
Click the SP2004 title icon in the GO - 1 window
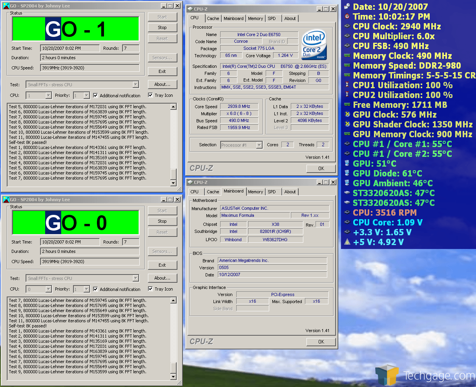(6, 6)
